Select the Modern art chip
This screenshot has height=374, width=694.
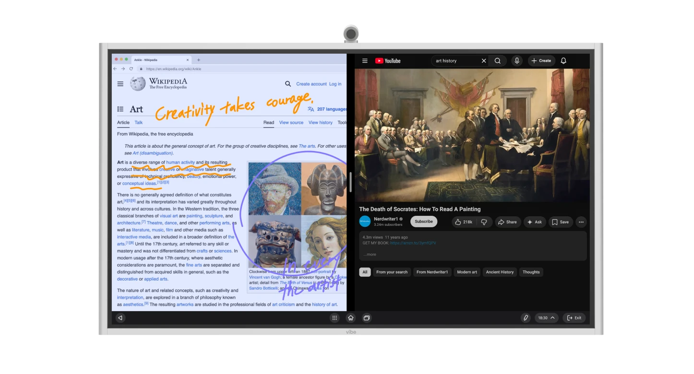point(467,272)
